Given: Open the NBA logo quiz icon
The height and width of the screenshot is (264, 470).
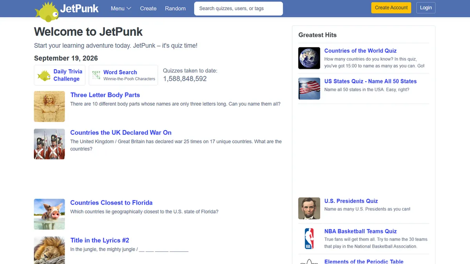Looking at the screenshot, I should pos(309,239).
